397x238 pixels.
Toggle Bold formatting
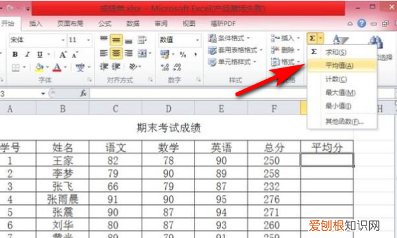15,54
